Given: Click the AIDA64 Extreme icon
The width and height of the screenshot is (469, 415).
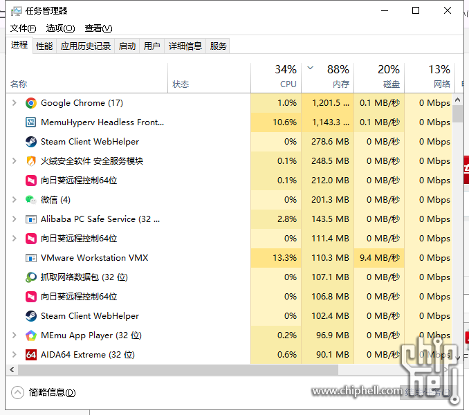Looking at the screenshot, I should tap(31, 355).
